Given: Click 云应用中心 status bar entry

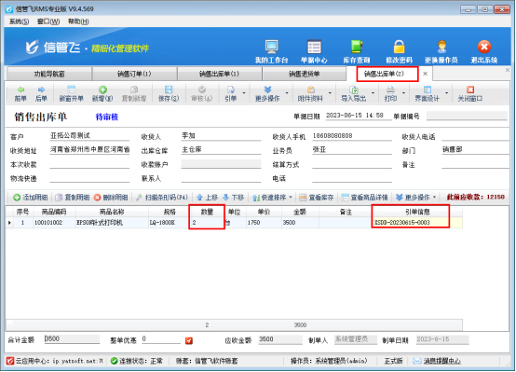Looking at the screenshot, I should click(x=55, y=361).
